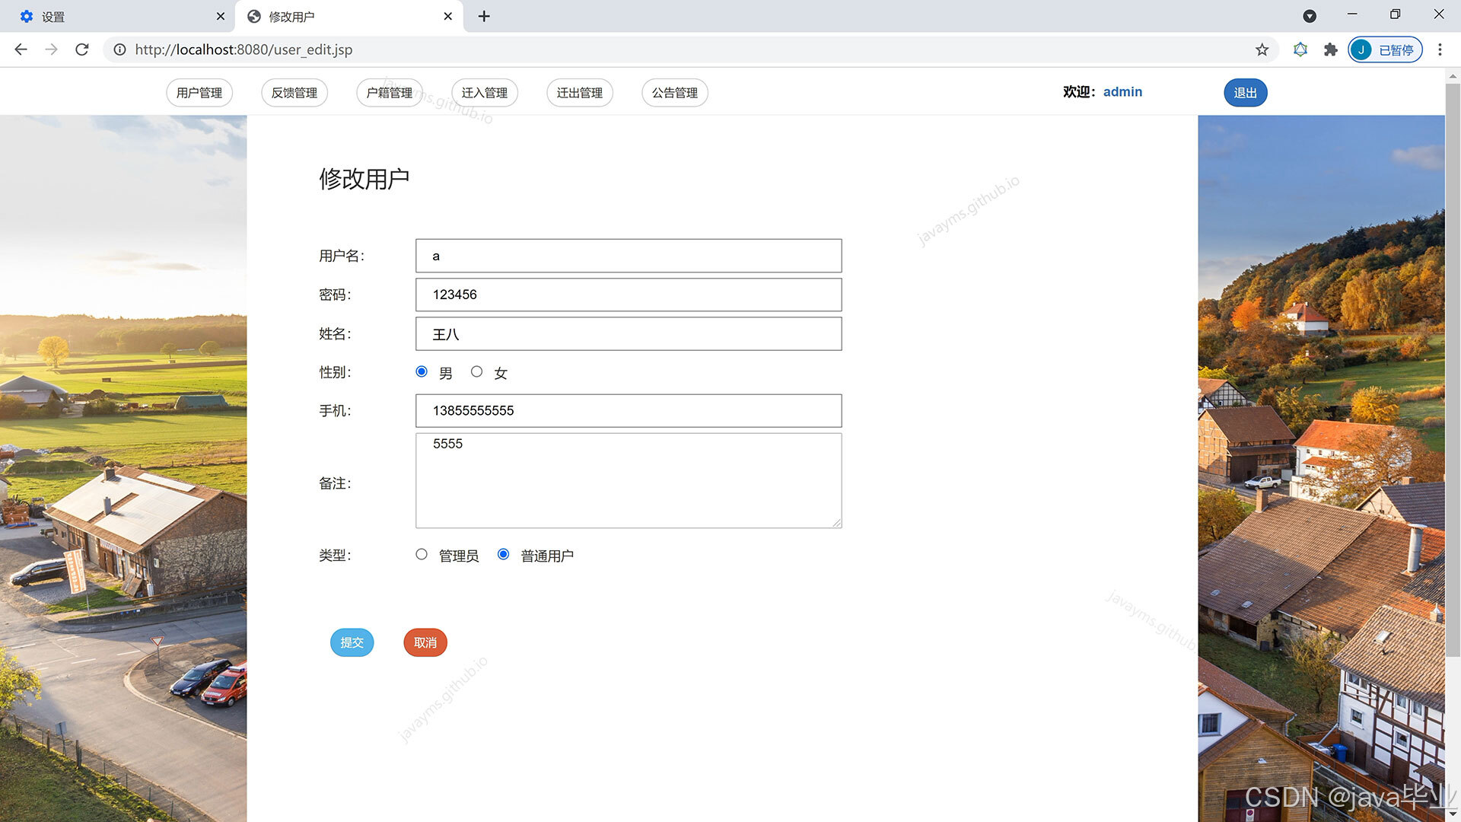The width and height of the screenshot is (1461, 822).
Task: Select 男 gender radio button
Action: point(422,371)
